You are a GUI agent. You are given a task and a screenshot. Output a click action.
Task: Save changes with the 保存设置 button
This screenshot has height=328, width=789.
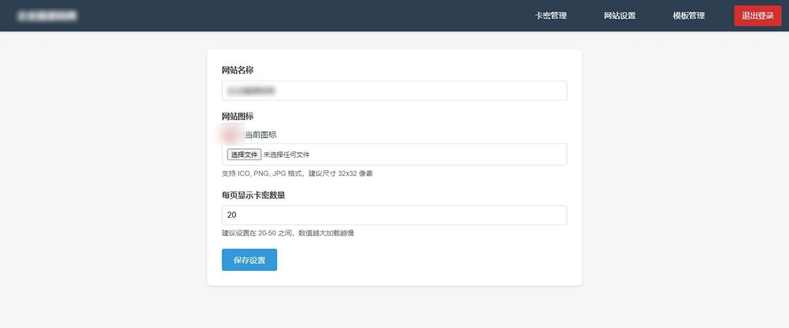pos(249,260)
